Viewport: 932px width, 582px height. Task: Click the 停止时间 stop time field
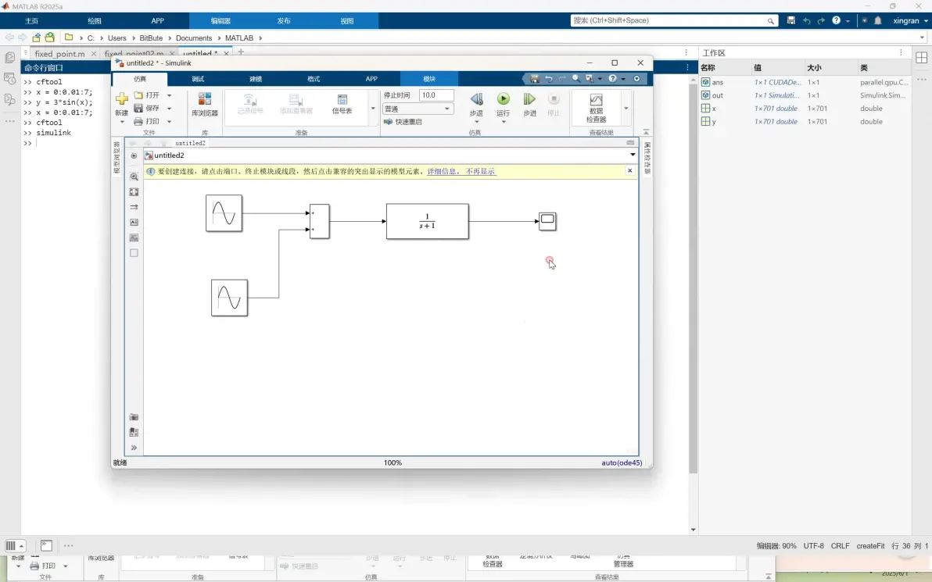coord(436,95)
